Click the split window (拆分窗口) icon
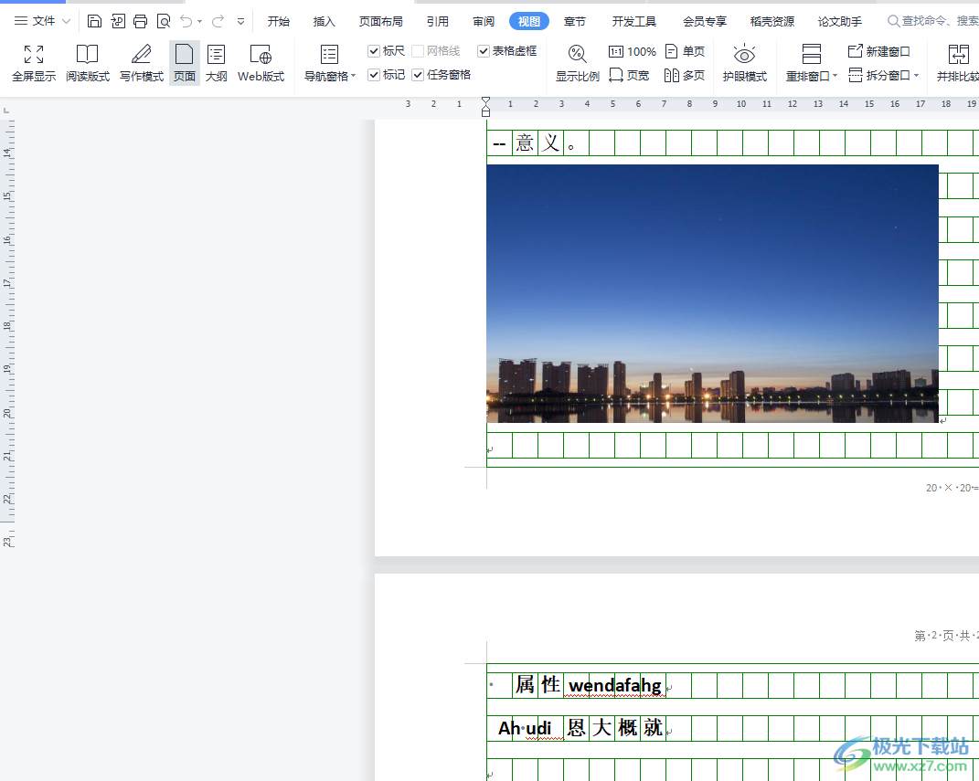The image size is (979, 781). click(x=856, y=76)
